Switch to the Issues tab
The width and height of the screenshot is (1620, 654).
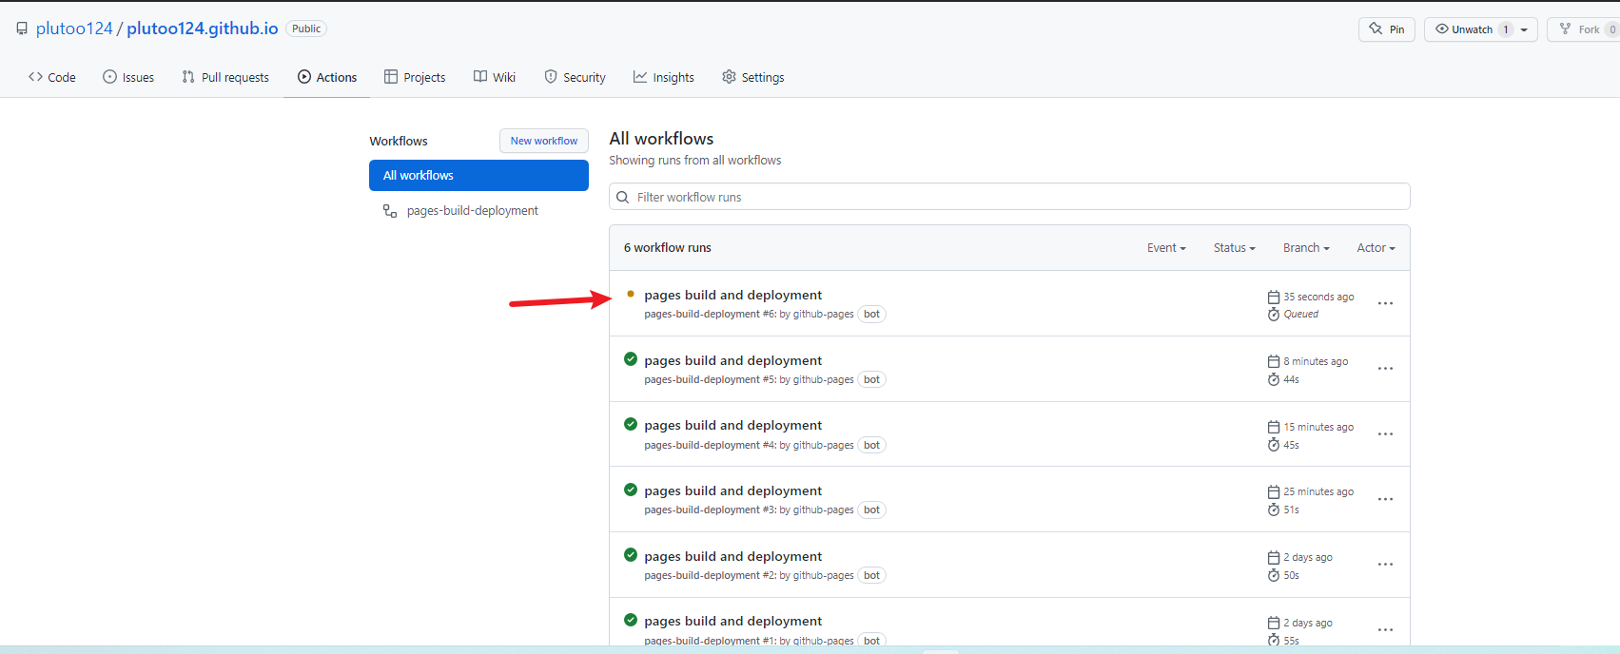[x=128, y=77]
